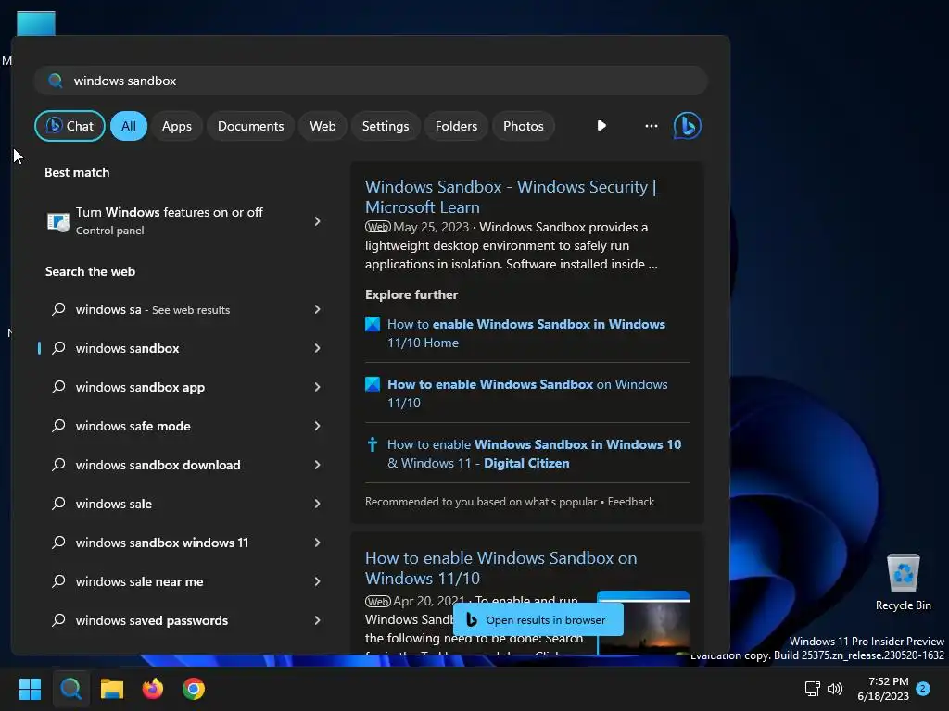Select the Web filter tab
The image size is (949, 711).
tap(323, 126)
